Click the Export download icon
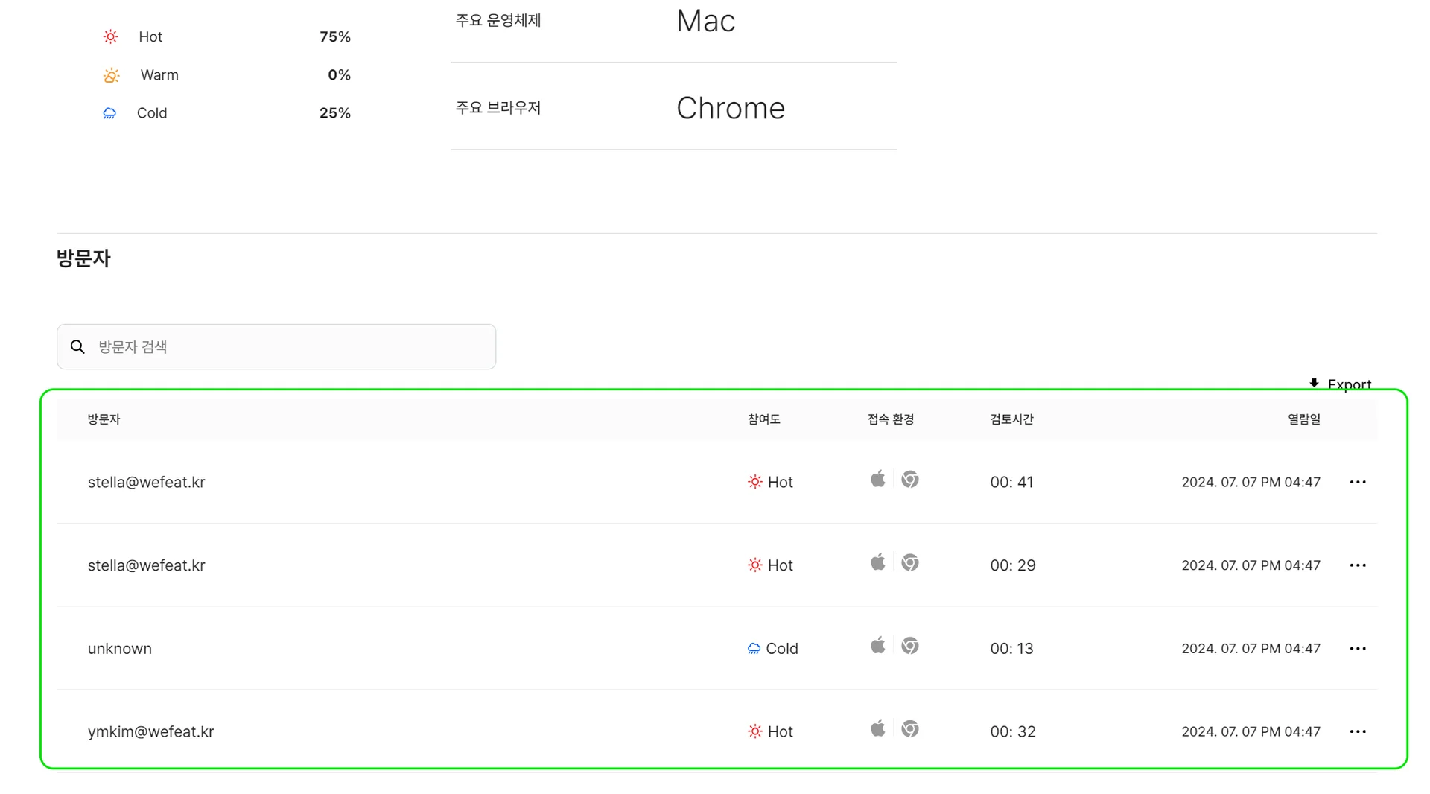1430x794 pixels. coord(1314,383)
